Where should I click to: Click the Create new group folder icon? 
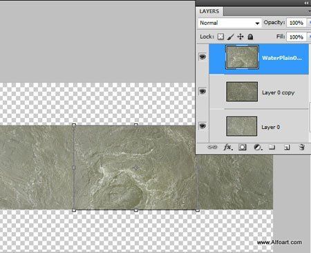click(272, 147)
